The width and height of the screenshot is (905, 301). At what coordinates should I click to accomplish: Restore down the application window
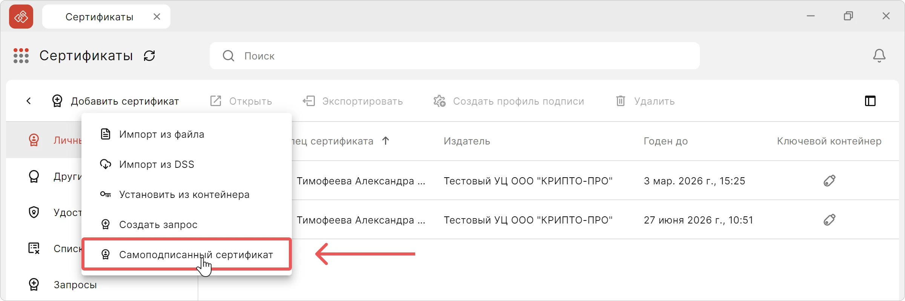click(848, 16)
